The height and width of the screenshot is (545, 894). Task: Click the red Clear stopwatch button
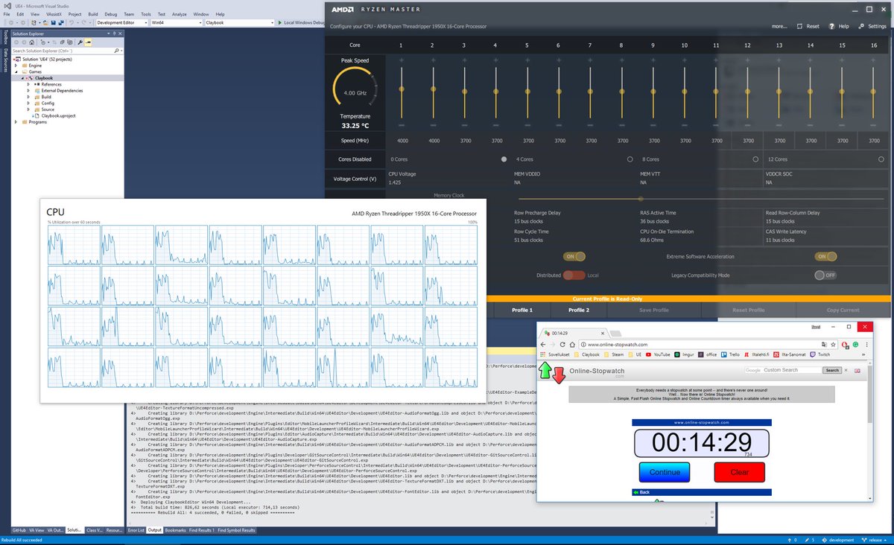[739, 472]
